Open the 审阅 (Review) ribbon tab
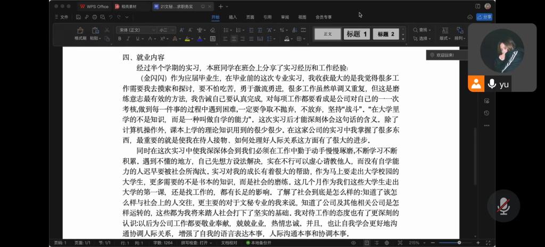The width and height of the screenshot is (545, 247). (285, 17)
